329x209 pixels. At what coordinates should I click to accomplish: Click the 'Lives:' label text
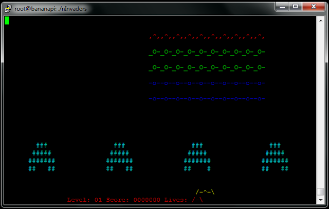(176, 200)
